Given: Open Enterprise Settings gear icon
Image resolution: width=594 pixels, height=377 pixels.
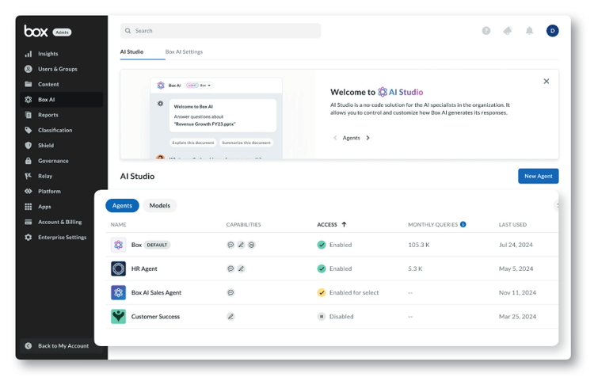Looking at the screenshot, I should (x=29, y=237).
